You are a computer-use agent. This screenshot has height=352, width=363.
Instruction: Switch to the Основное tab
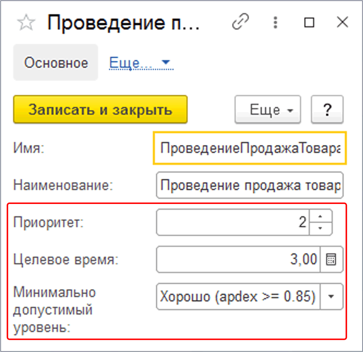coord(56,63)
